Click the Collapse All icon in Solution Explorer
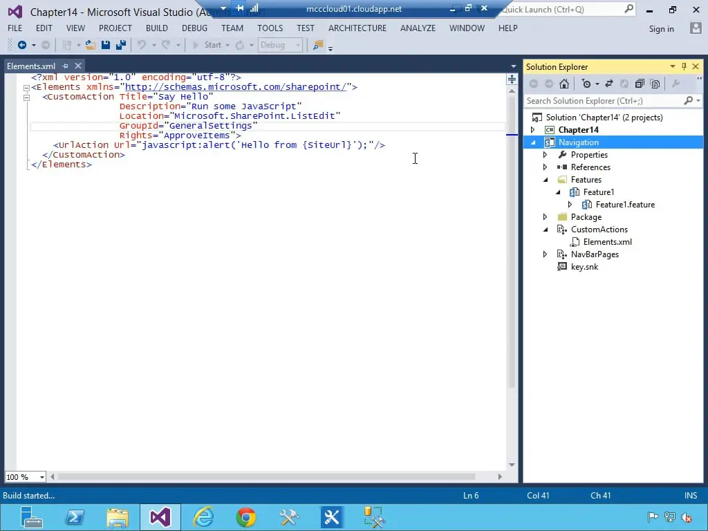 [x=640, y=84]
